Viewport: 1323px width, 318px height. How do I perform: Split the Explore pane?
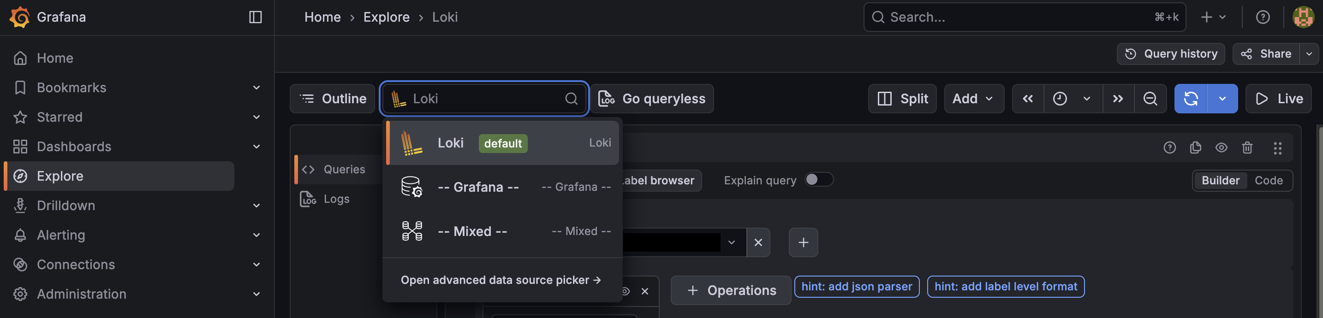pos(902,99)
